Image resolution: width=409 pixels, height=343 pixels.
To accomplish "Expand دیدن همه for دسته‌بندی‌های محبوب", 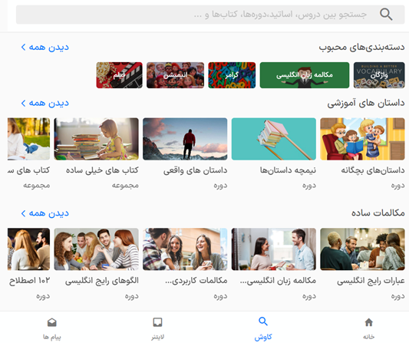I will (45, 48).
